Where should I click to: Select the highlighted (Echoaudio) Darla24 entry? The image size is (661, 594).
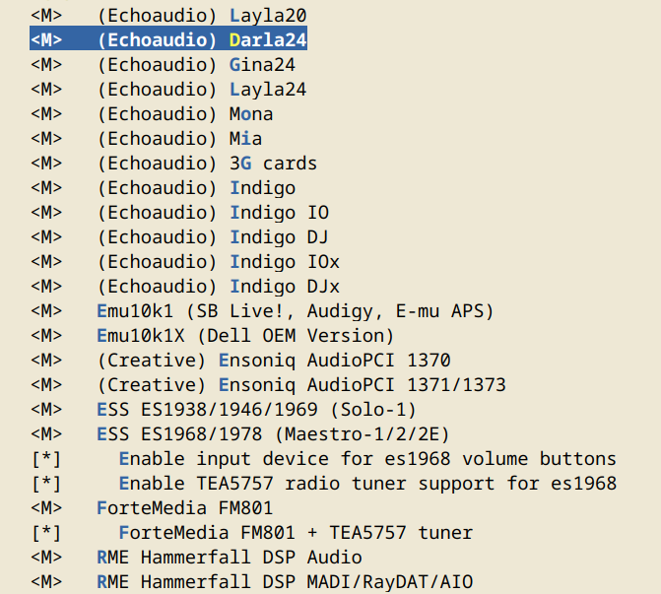pyautogui.click(x=202, y=40)
